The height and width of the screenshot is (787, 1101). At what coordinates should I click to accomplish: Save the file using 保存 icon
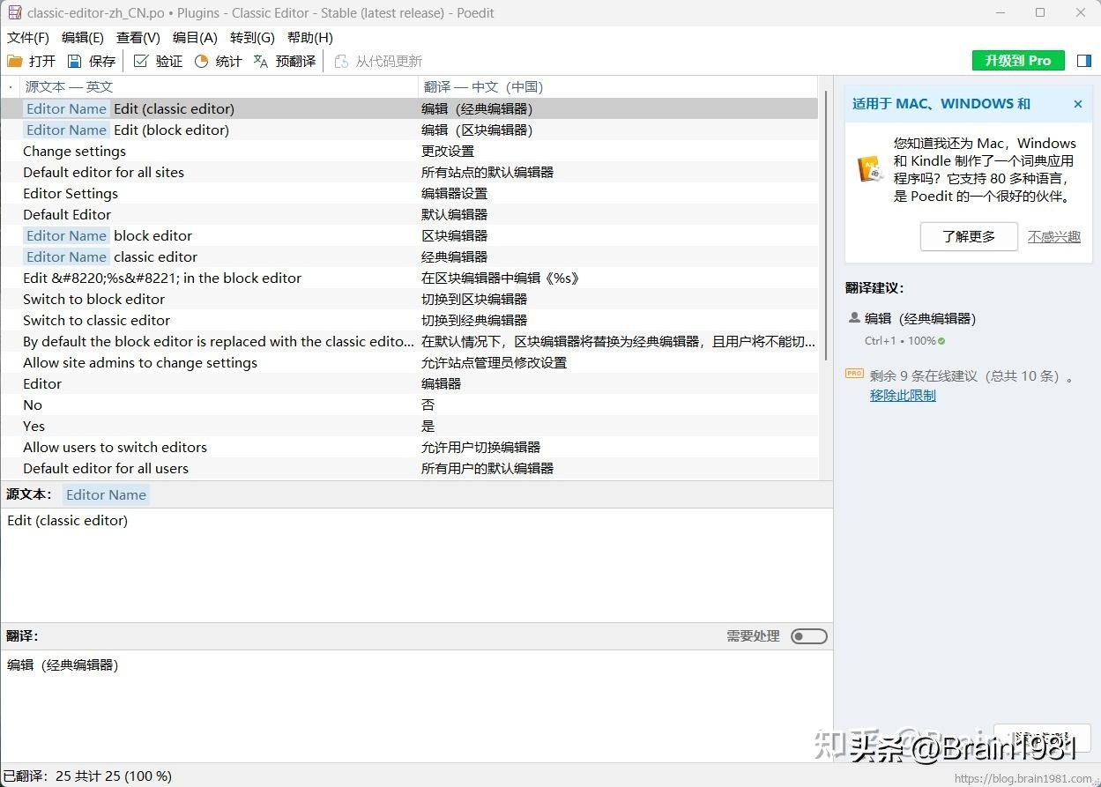click(92, 61)
